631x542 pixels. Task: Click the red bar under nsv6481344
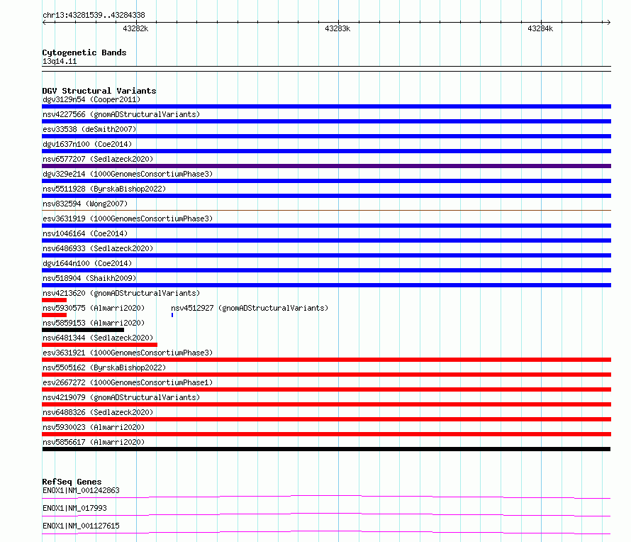pos(99,345)
